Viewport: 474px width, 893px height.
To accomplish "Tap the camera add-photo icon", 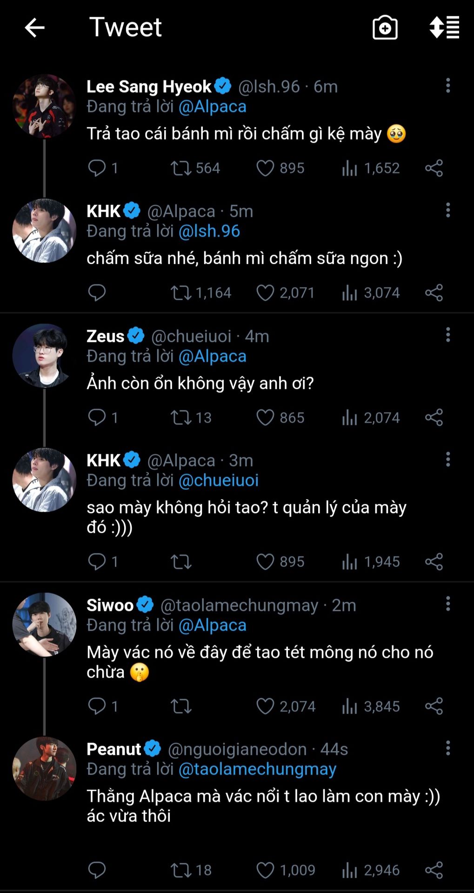I will (385, 28).
